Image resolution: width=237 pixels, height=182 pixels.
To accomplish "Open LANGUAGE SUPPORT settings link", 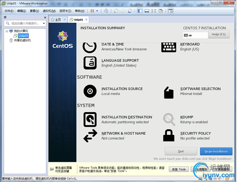I will tap(120, 60).
